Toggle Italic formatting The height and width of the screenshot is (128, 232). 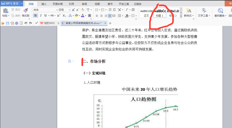point(41,16)
